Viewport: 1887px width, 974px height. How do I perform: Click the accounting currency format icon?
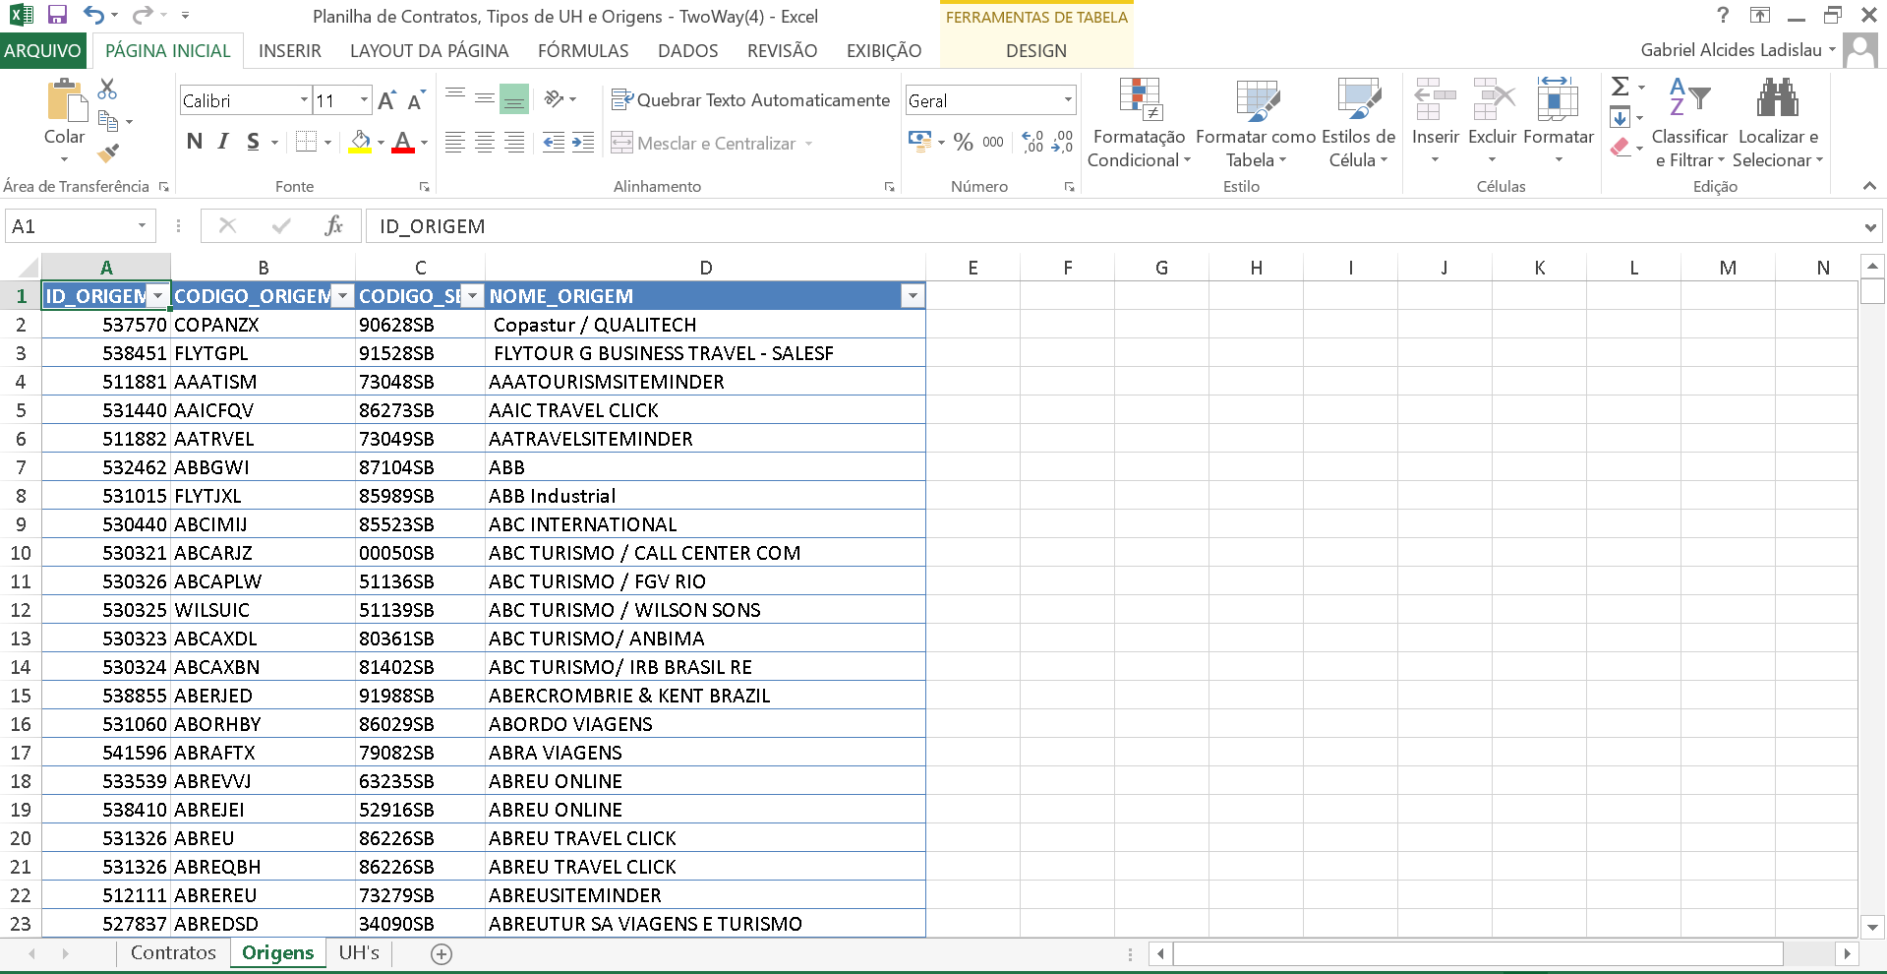click(920, 143)
